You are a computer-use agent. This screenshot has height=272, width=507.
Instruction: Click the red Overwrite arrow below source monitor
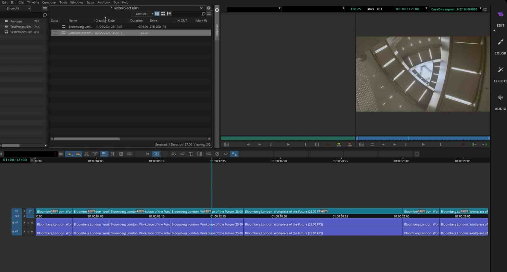point(350,144)
